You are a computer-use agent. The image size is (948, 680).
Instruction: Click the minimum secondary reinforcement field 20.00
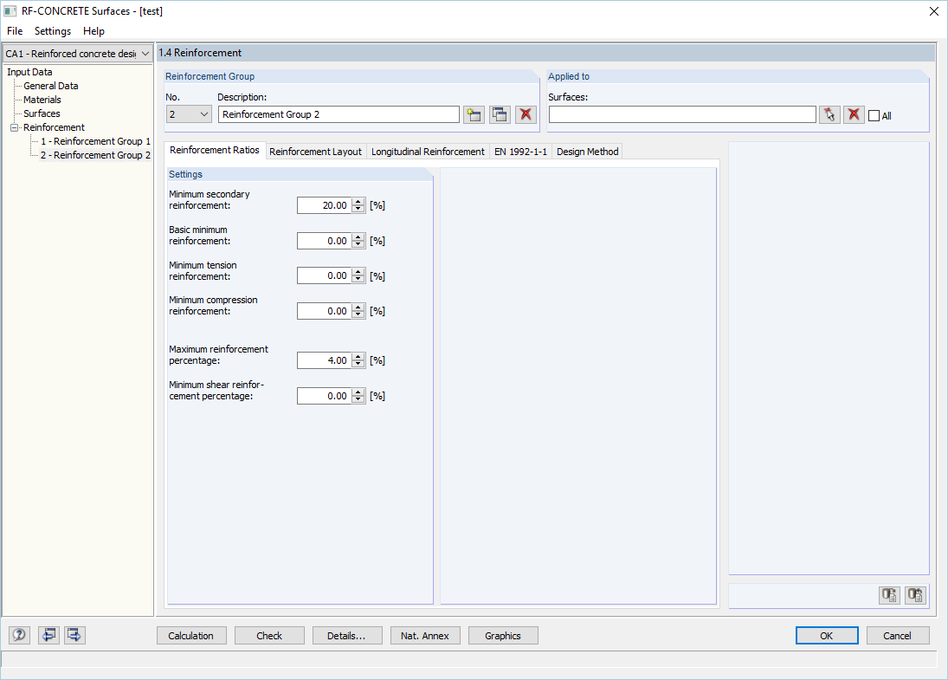(325, 205)
